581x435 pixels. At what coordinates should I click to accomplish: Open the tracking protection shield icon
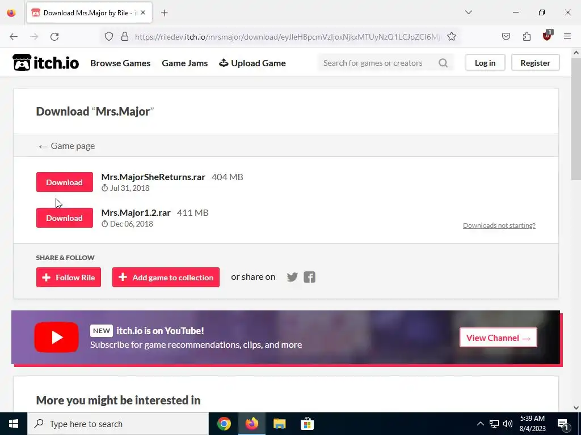[108, 37]
